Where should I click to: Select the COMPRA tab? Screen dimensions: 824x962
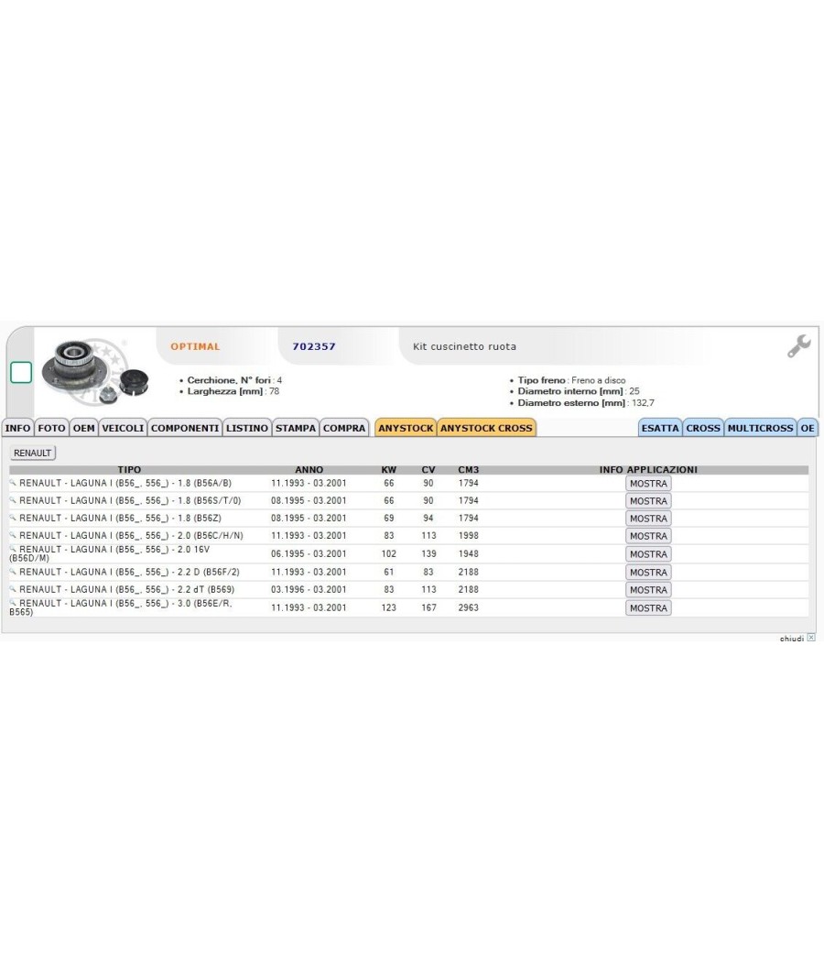(344, 428)
